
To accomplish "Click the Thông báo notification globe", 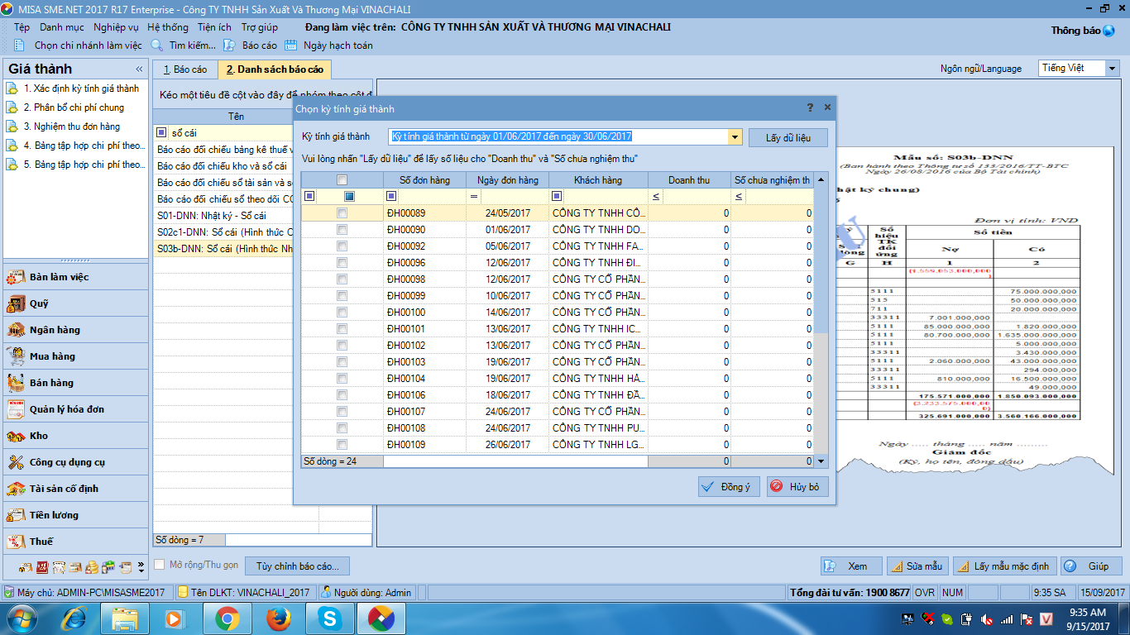I will tap(1109, 31).
